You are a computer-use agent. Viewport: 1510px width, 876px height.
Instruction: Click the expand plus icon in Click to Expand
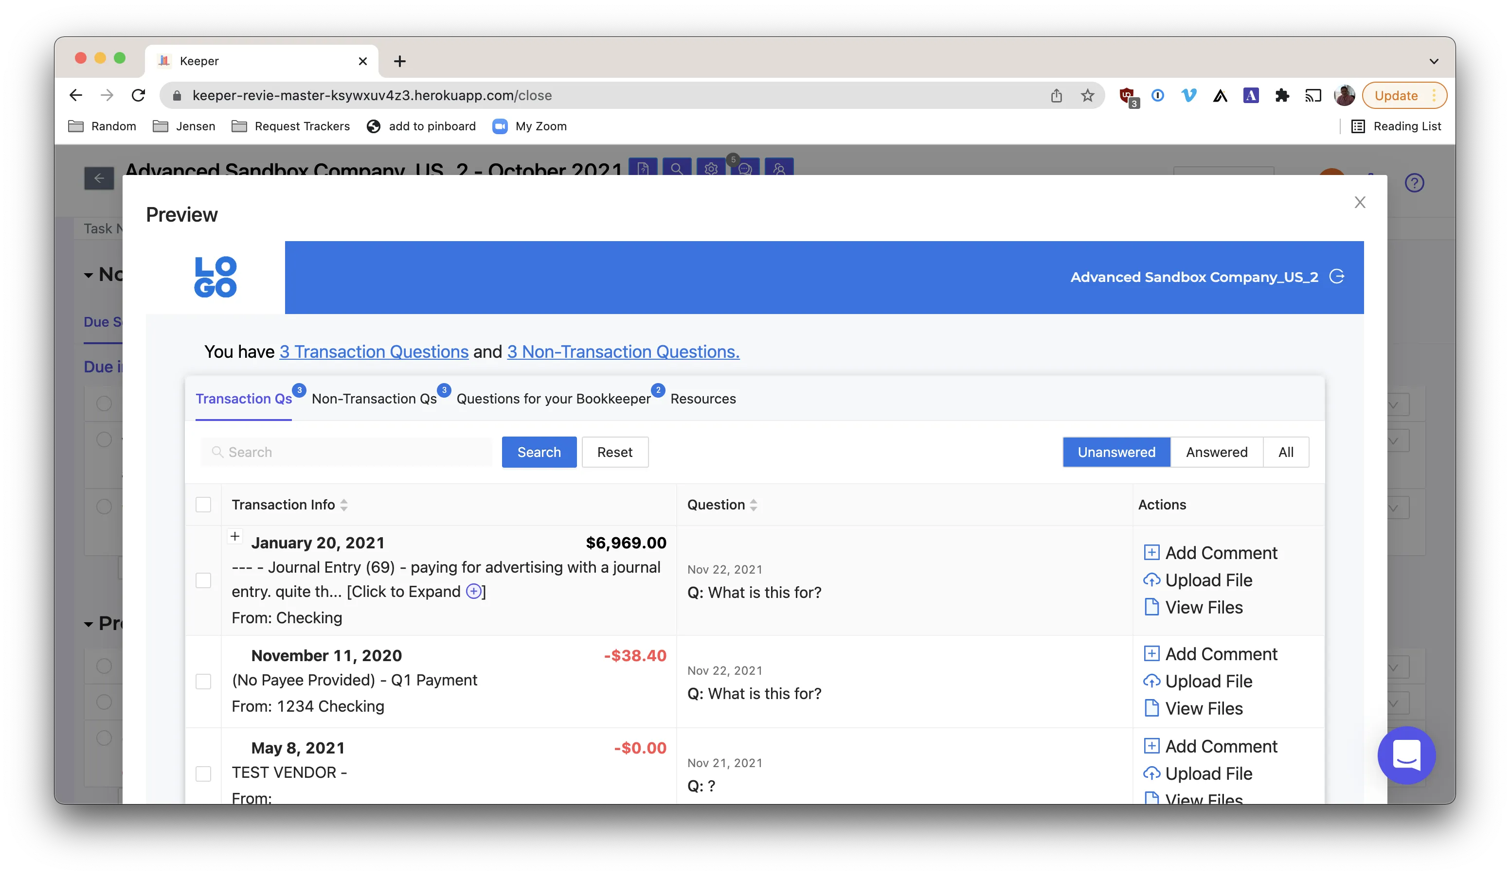click(x=473, y=592)
